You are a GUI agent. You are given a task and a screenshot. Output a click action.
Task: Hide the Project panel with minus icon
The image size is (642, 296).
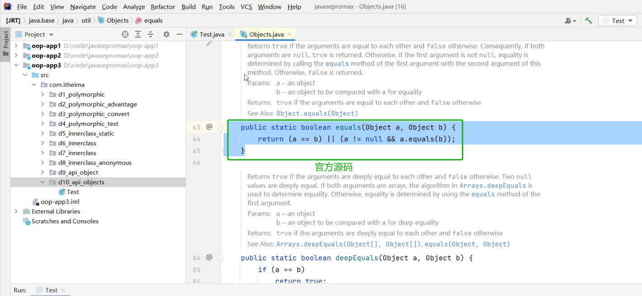pos(179,34)
